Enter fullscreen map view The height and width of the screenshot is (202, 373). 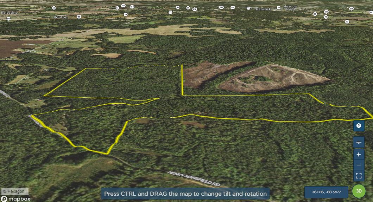pyautogui.click(x=359, y=176)
